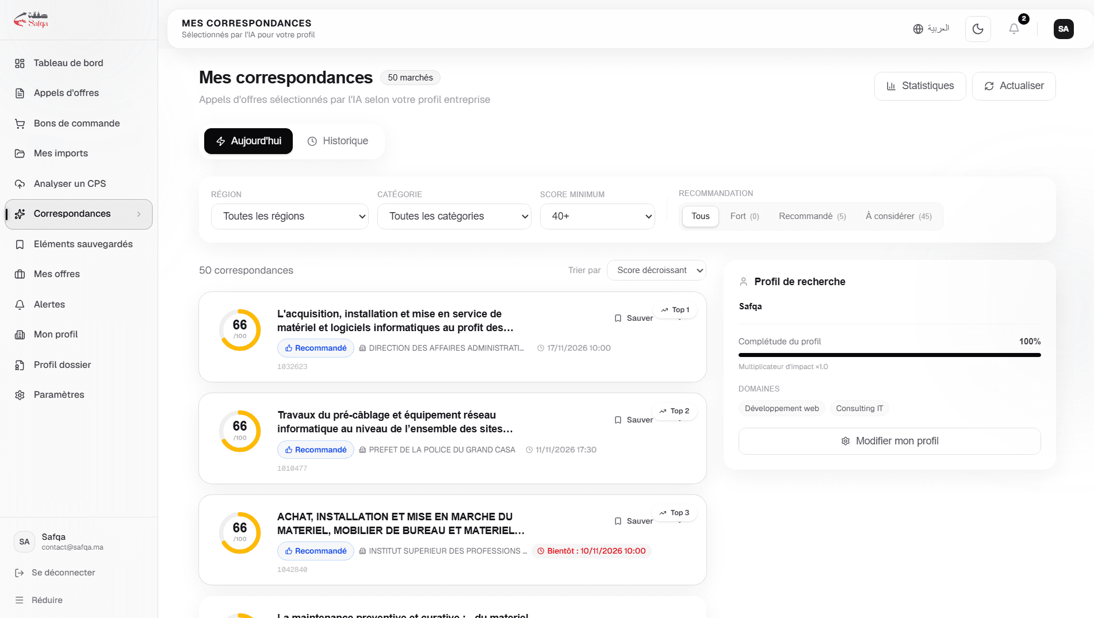Open Paramètres settings
This screenshot has height=618, width=1094.
79,395
